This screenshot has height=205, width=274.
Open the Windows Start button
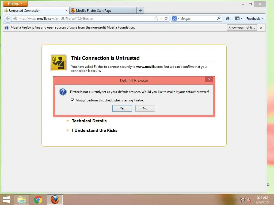[6, 200]
